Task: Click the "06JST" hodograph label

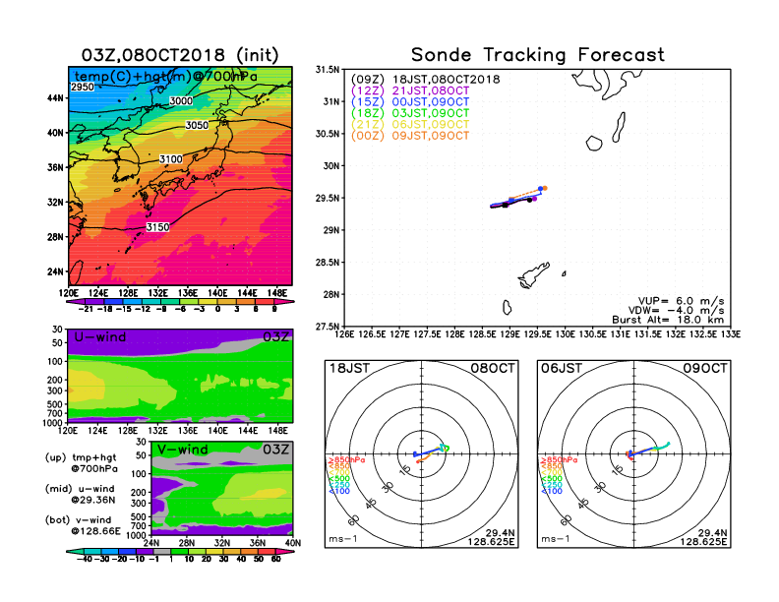Action: [562, 369]
